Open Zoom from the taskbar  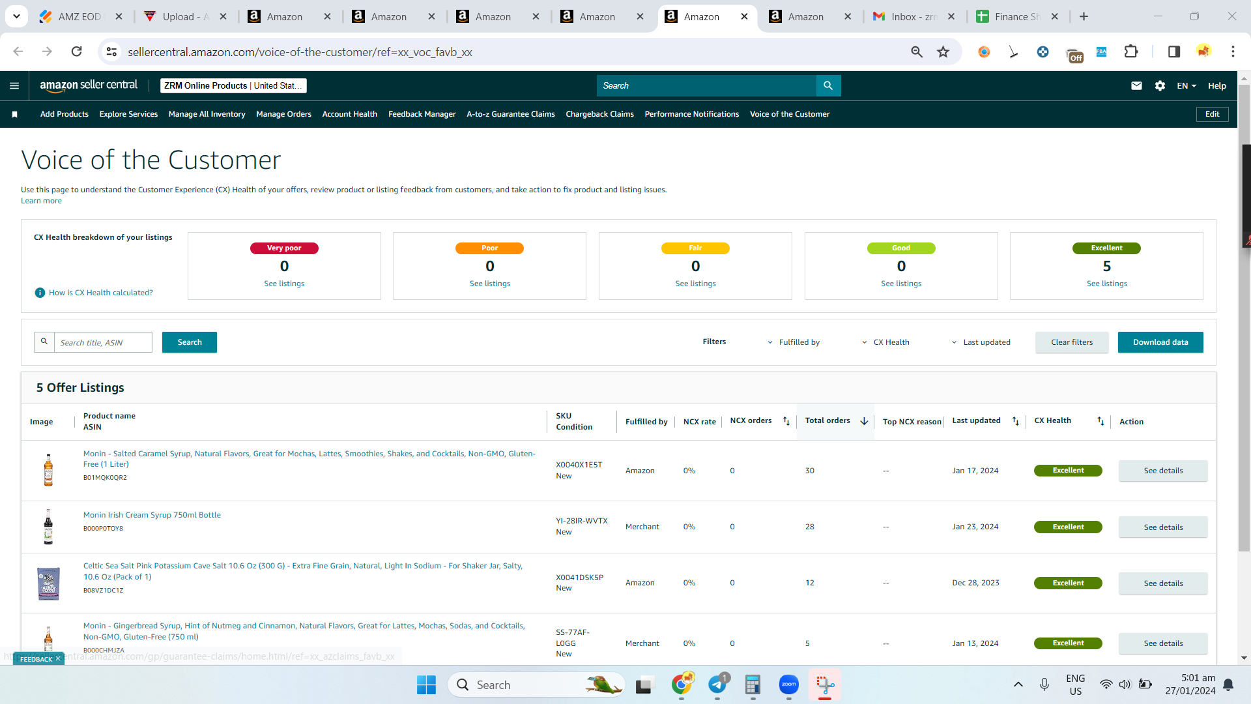coord(789,684)
